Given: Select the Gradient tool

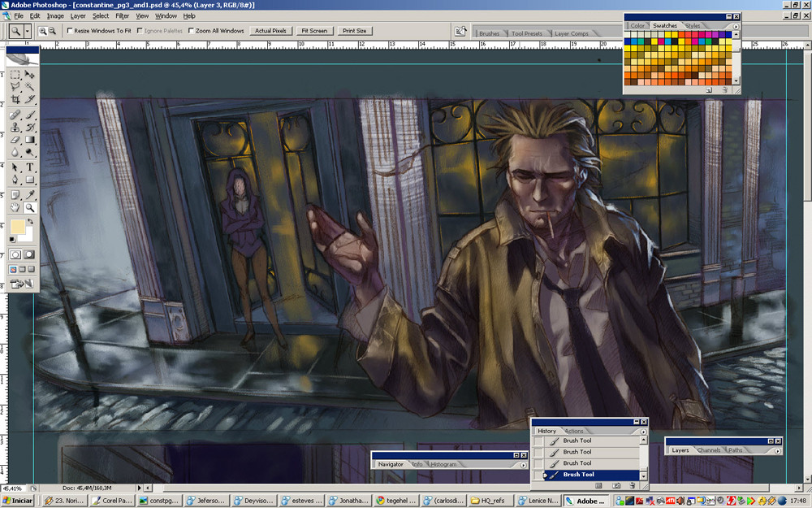Looking at the screenshot, I should [x=30, y=140].
